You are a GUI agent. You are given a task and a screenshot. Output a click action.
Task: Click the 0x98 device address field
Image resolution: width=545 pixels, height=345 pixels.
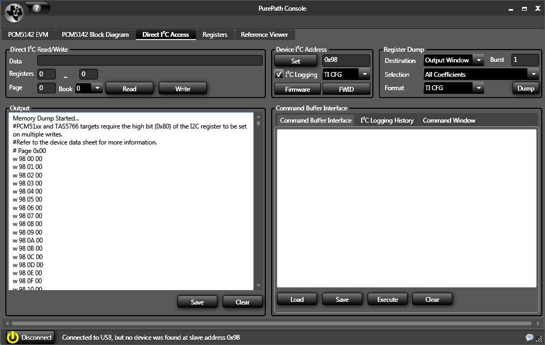pos(346,60)
